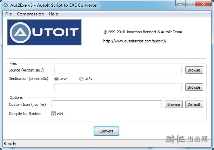Viewport: 214px width, 150px height.
Task: Click the Compile for System label
Action: click(x=25, y=114)
